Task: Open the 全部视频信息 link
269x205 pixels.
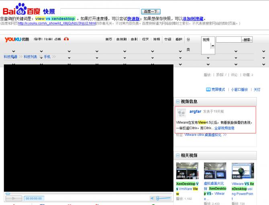Action: pyautogui.click(x=224, y=128)
